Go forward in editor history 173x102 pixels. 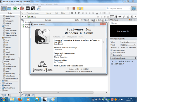[x=26, y=17]
